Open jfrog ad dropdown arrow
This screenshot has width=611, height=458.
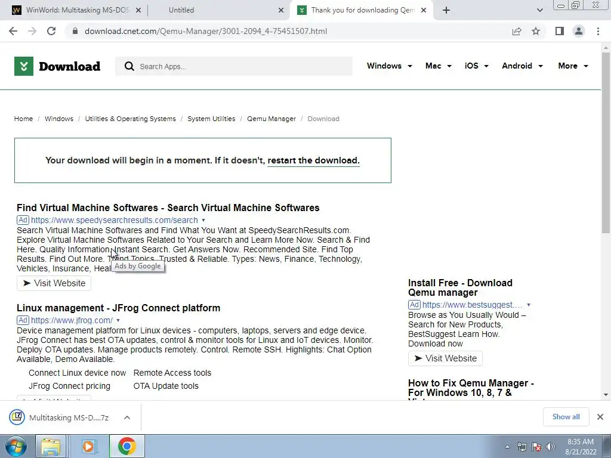118,320
